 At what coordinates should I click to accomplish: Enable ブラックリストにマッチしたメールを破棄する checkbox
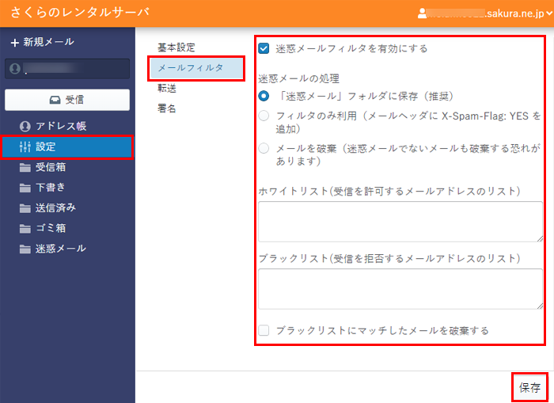[x=264, y=330]
